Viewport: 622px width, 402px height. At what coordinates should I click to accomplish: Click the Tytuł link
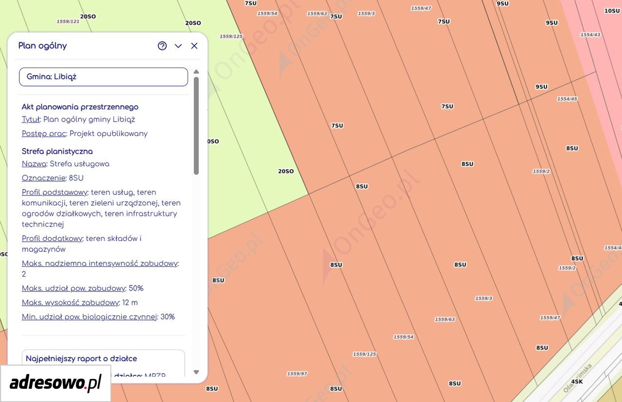tap(31, 120)
